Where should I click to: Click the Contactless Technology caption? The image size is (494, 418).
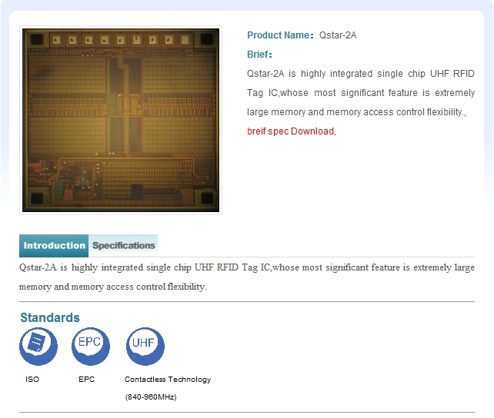pyautogui.click(x=168, y=380)
